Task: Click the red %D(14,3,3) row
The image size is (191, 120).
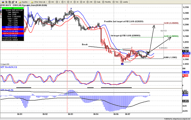Action: (x=13, y=34)
